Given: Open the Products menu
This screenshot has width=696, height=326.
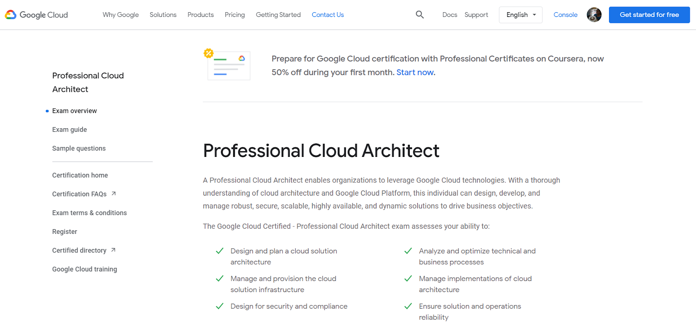Looking at the screenshot, I should (201, 15).
